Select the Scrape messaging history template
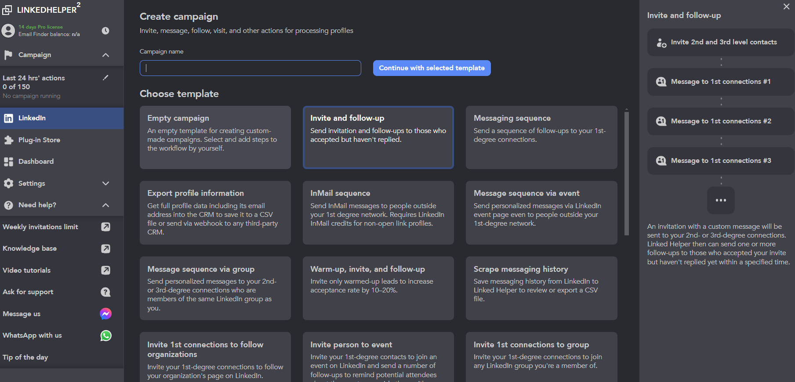Viewport: 795px width, 382px height. 541,288
